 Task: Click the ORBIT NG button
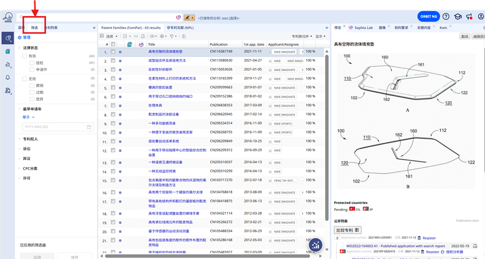coord(428,16)
